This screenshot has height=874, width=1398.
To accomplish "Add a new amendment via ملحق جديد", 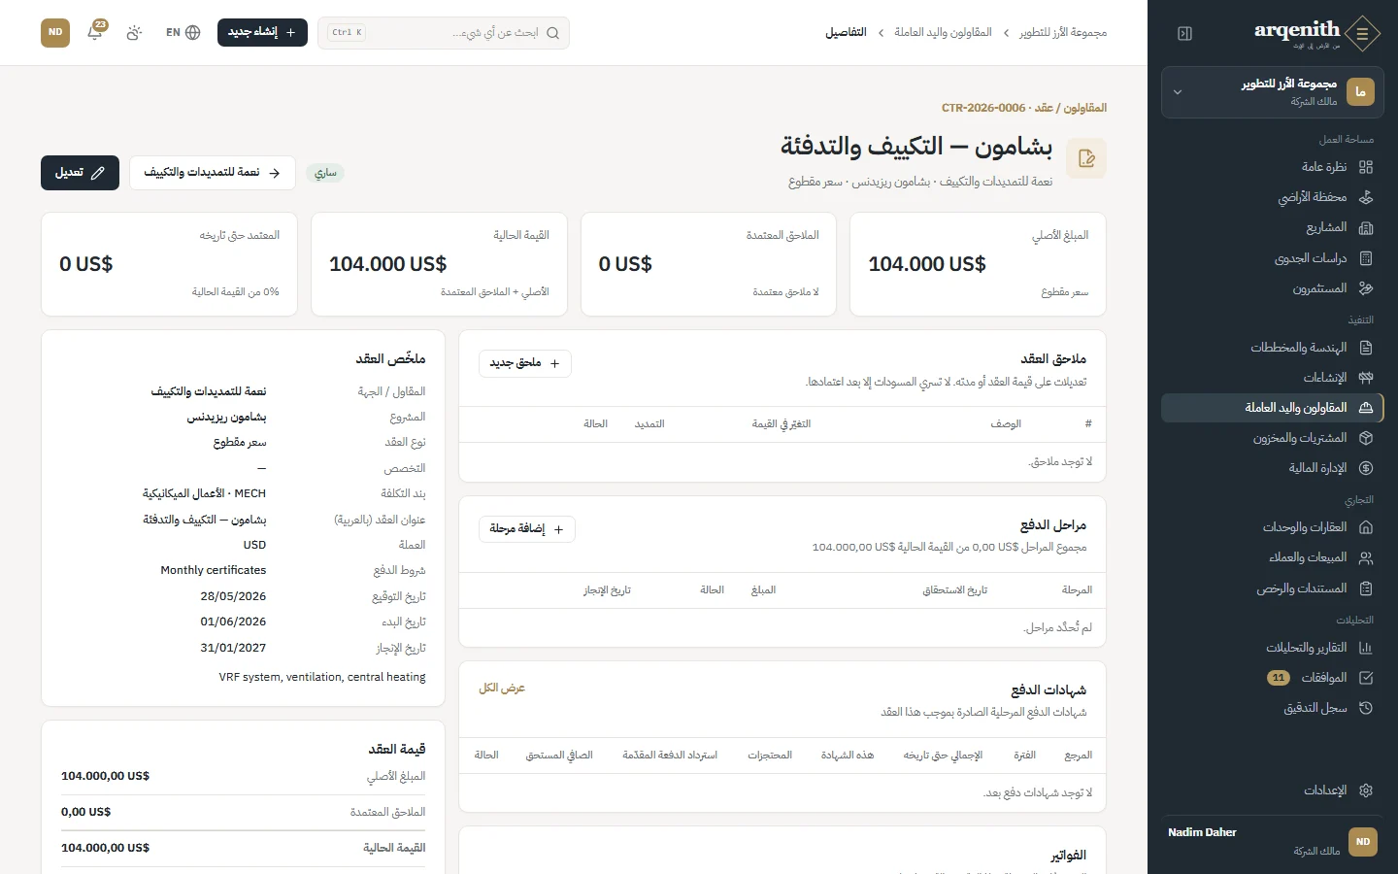I will (x=525, y=363).
